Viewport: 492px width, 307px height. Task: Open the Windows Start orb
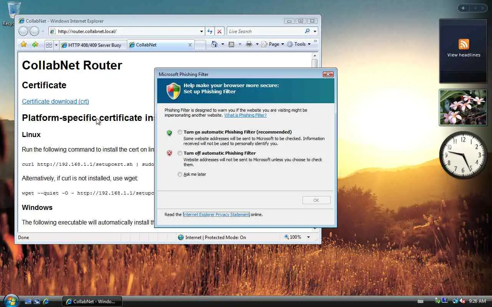point(11,300)
